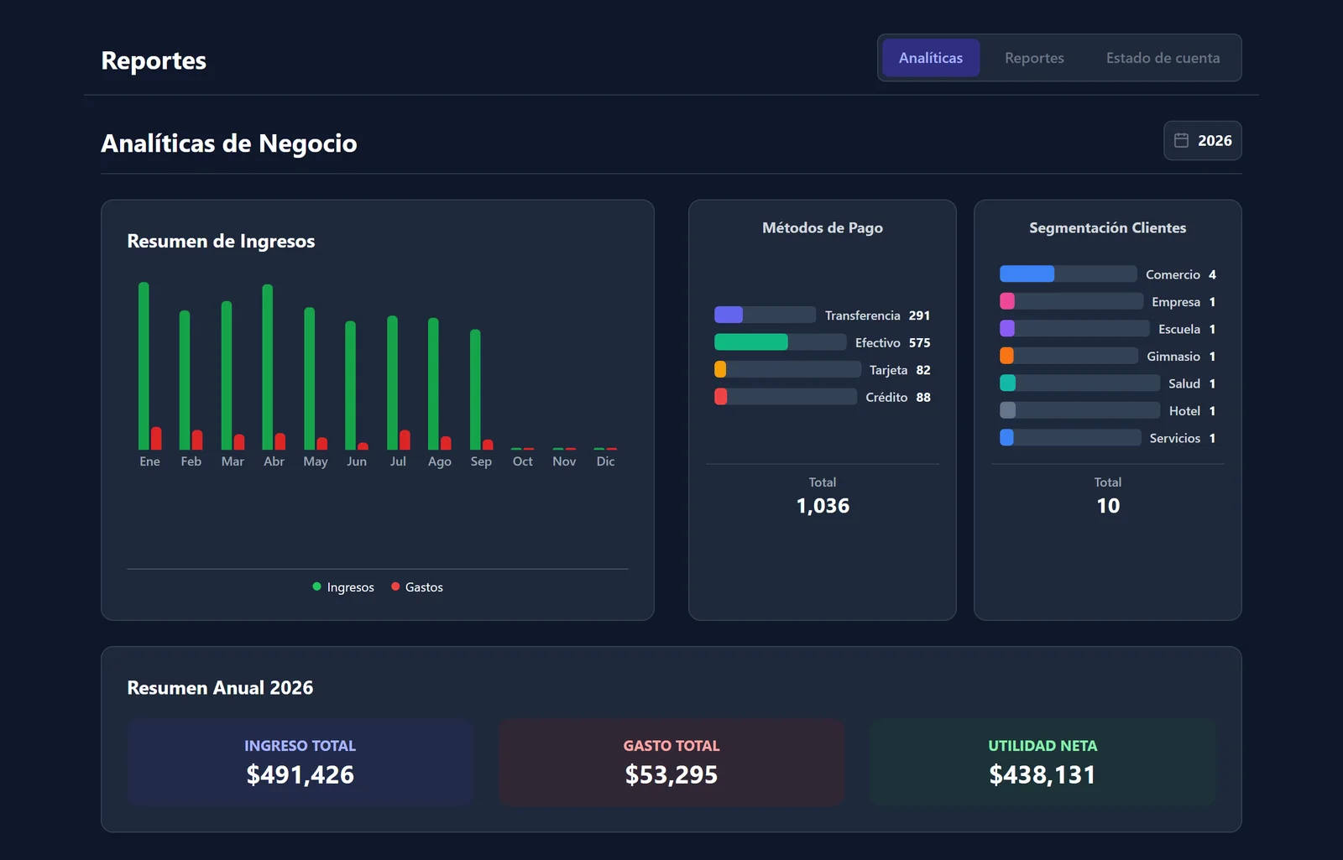Click the green Ene income bar

144,366
